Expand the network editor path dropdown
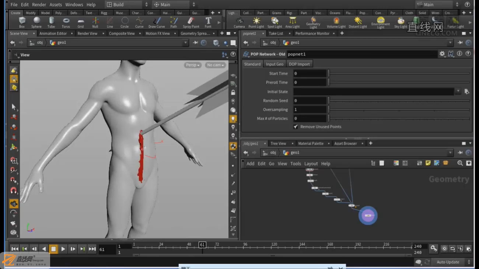 coord(450,153)
